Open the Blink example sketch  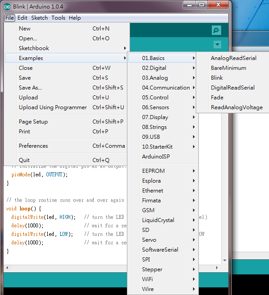click(x=233, y=78)
